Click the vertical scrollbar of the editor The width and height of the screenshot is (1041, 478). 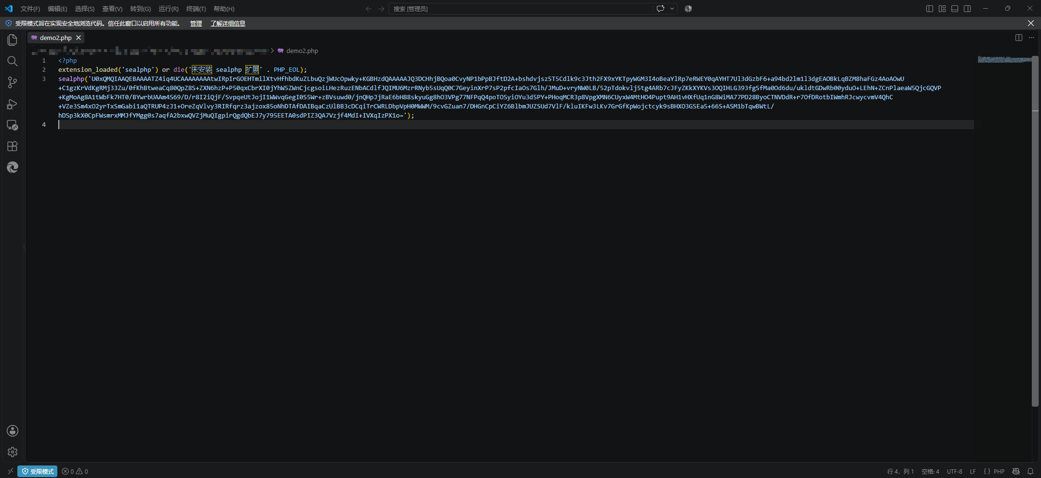[x=1035, y=231]
